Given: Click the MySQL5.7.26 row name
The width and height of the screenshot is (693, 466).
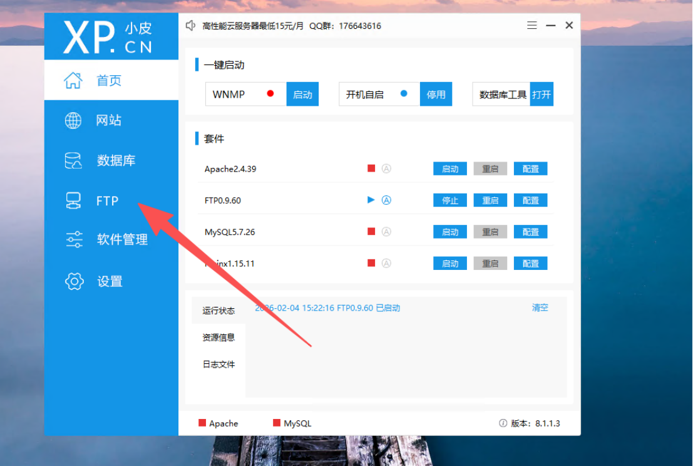Looking at the screenshot, I should coord(230,232).
